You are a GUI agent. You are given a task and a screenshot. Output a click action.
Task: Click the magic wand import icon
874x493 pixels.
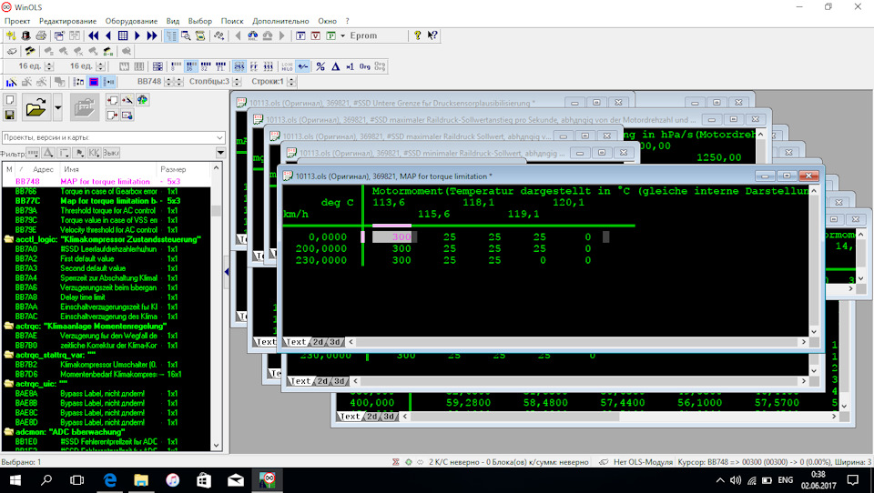[x=127, y=100]
